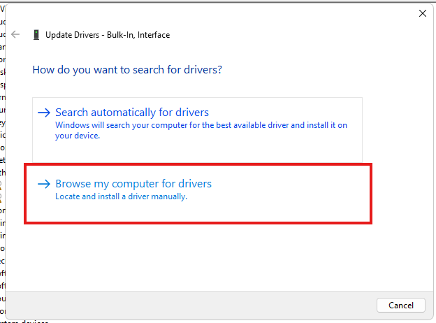Click the device icon beside Update Drivers title
The width and height of the screenshot is (436, 323).
tap(36, 35)
